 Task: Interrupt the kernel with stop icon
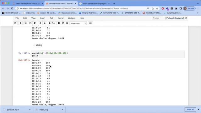[59, 23]
